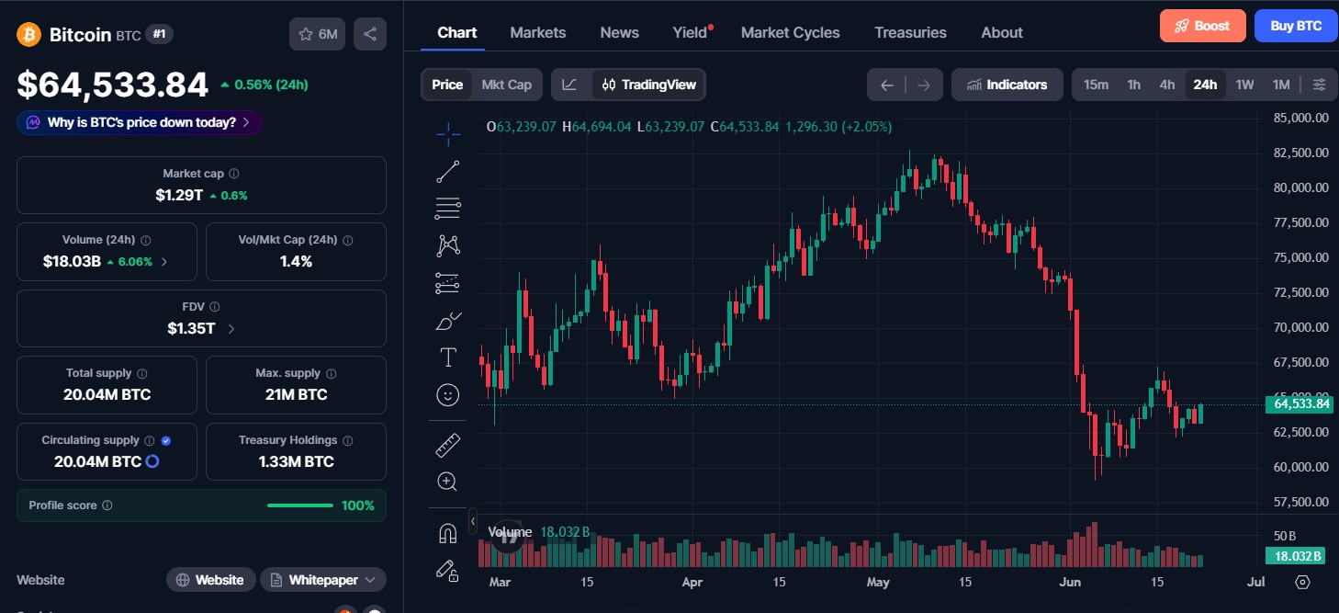Set chart interval to 1M
Image resolution: width=1339 pixels, height=613 pixels.
[x=1281, y=85]
